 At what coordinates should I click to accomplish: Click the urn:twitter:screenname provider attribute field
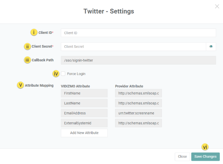138,113
